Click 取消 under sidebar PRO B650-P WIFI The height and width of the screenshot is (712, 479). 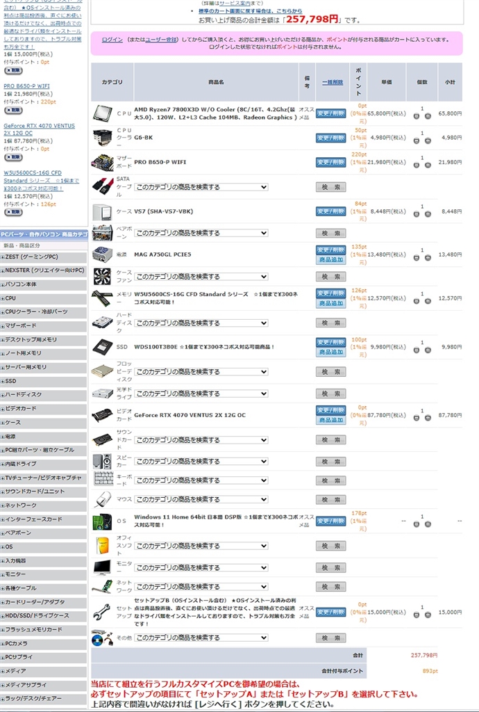[x=13, y=111]
